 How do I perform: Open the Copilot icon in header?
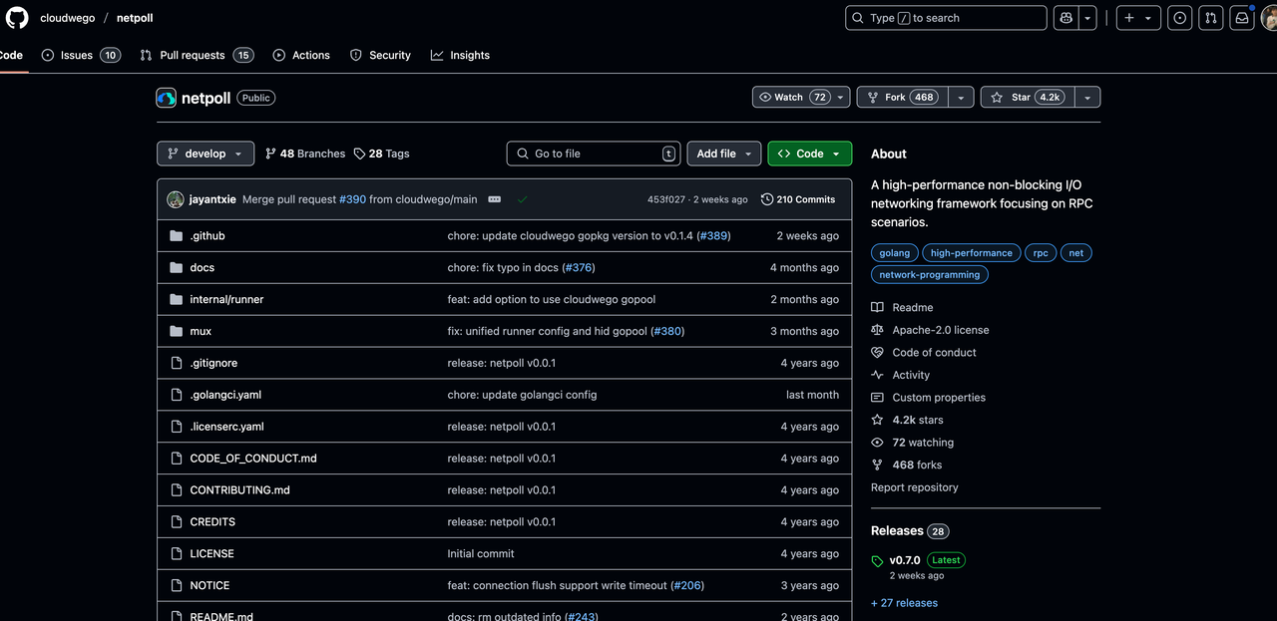[x=1066, y=18]
